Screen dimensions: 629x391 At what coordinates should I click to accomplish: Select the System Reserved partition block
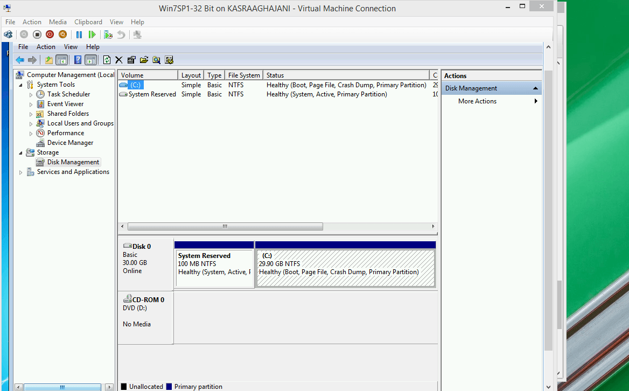214,268
